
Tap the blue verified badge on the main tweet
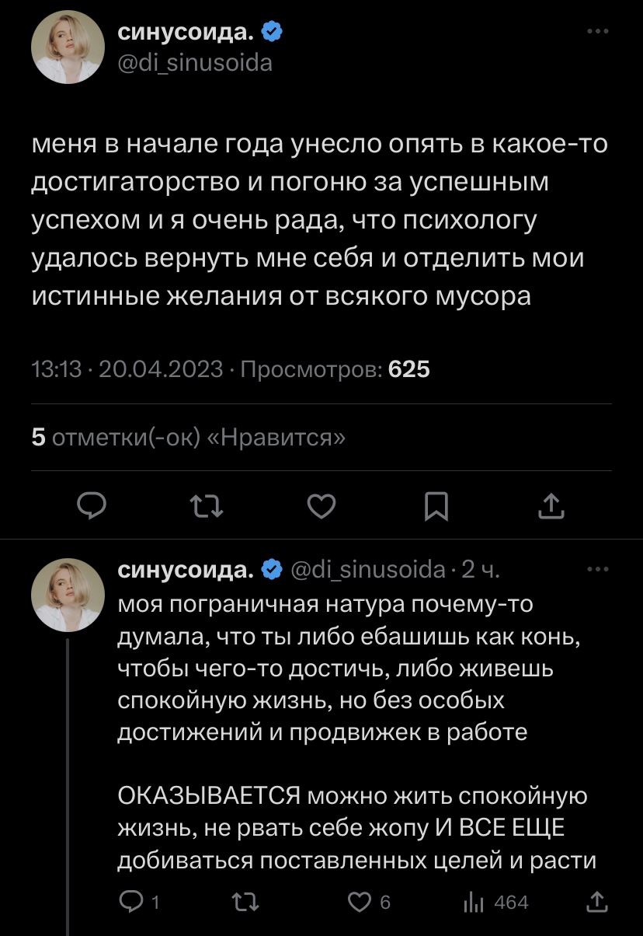(271, 33)
